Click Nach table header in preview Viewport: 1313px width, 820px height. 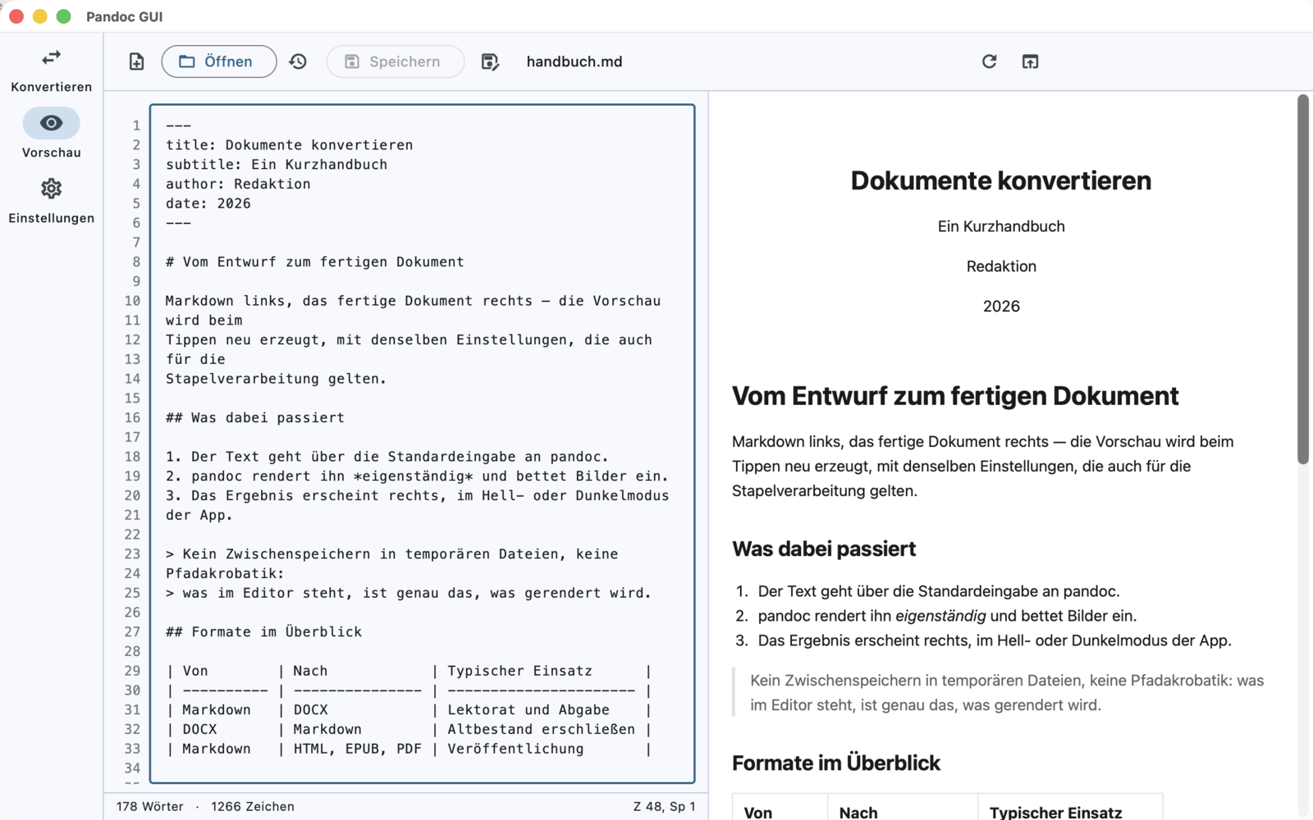coord(858,813)
